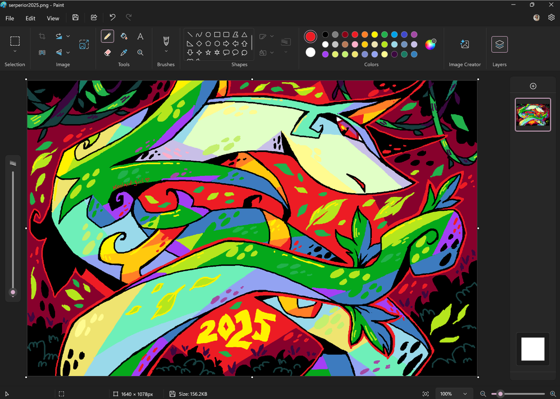
Task: Open the 100% zoom level dropdown
Action: point(454,394)
